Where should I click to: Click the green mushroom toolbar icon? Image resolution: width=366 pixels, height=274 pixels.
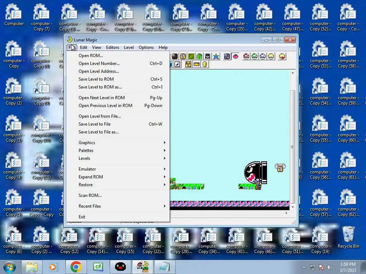point(254,56)
